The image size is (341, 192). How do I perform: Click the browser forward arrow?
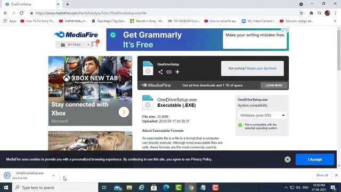(x=13, y=13)
